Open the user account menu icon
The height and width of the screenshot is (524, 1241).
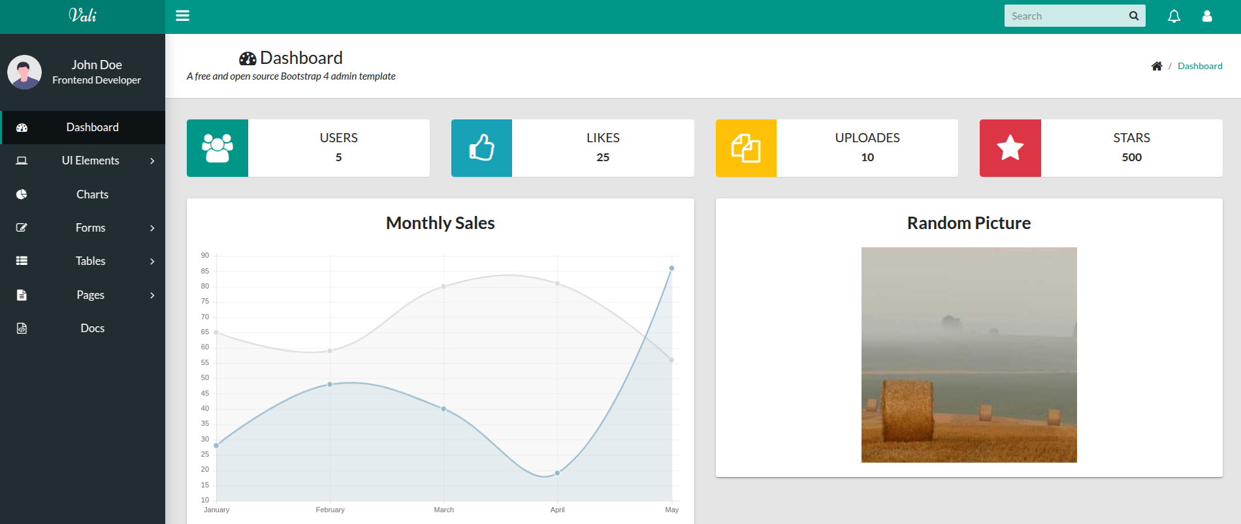[1206, 16]
